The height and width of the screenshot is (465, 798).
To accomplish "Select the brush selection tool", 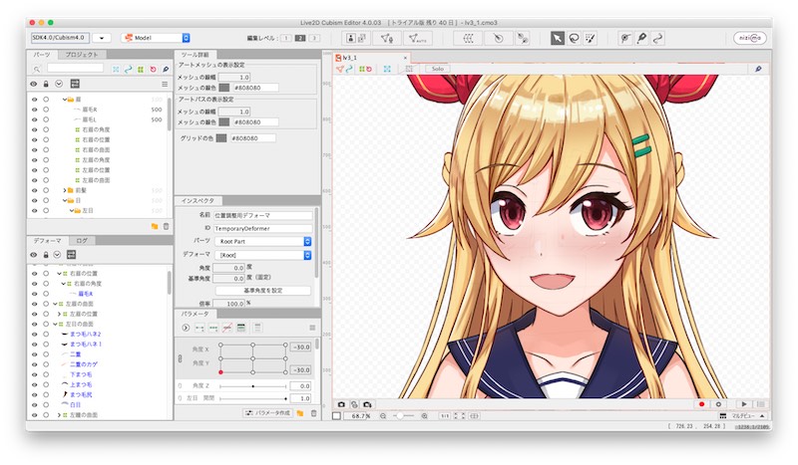I will point(591,38).
